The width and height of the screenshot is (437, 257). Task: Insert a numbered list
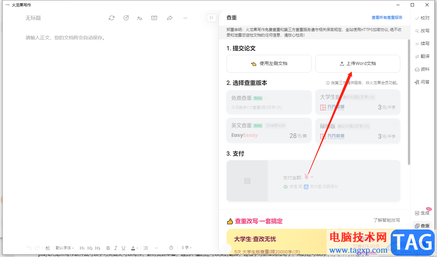click(x=146, y=248)
